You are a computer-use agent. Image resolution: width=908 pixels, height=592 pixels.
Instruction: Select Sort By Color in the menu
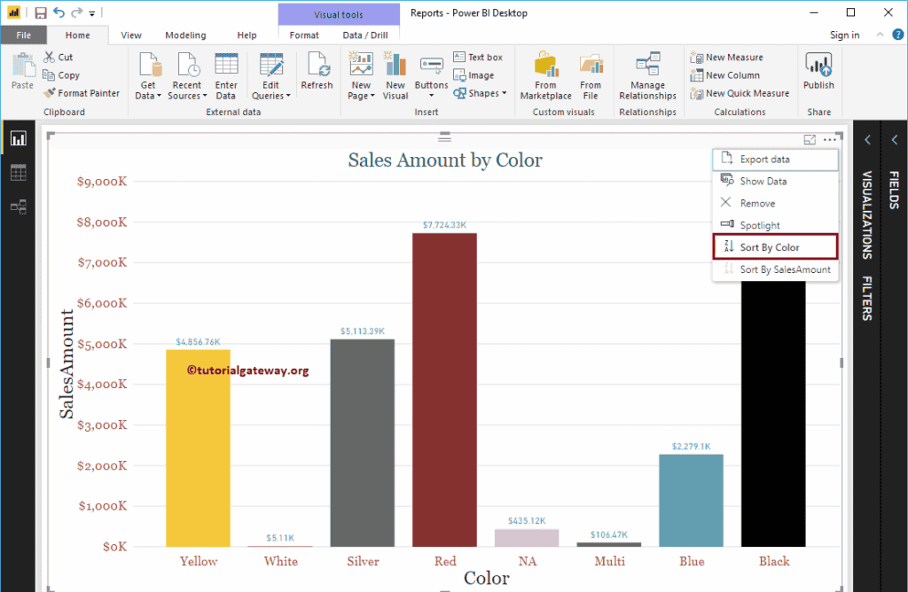[x=775, y=247]
